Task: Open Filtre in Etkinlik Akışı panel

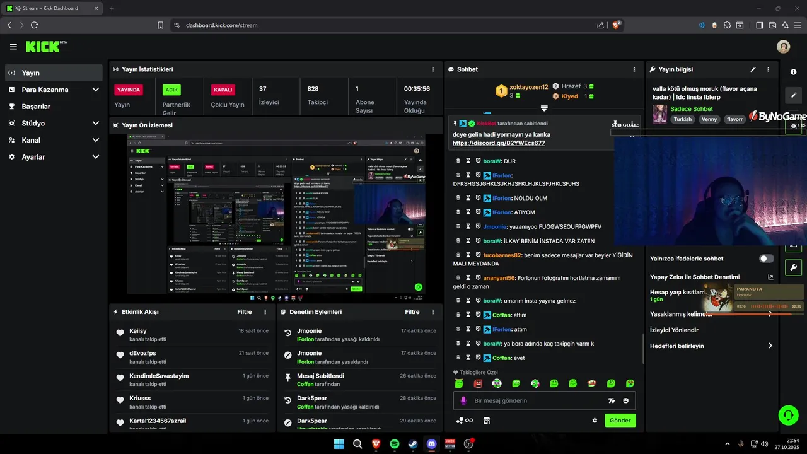Action: (x=245, y=312)
